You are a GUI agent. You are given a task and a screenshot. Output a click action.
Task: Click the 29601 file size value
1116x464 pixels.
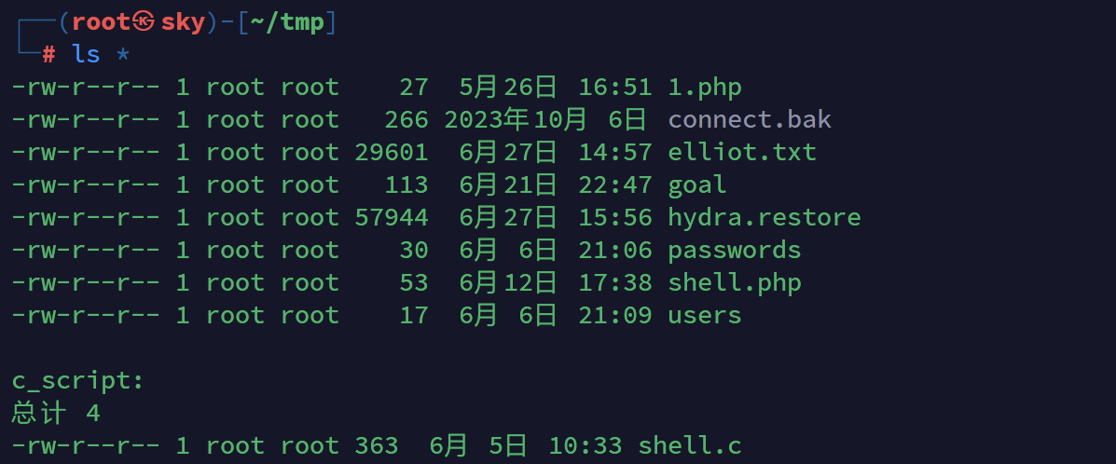coord(392,153)
